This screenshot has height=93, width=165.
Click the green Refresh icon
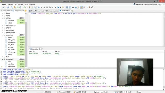(x=24, y=7)
